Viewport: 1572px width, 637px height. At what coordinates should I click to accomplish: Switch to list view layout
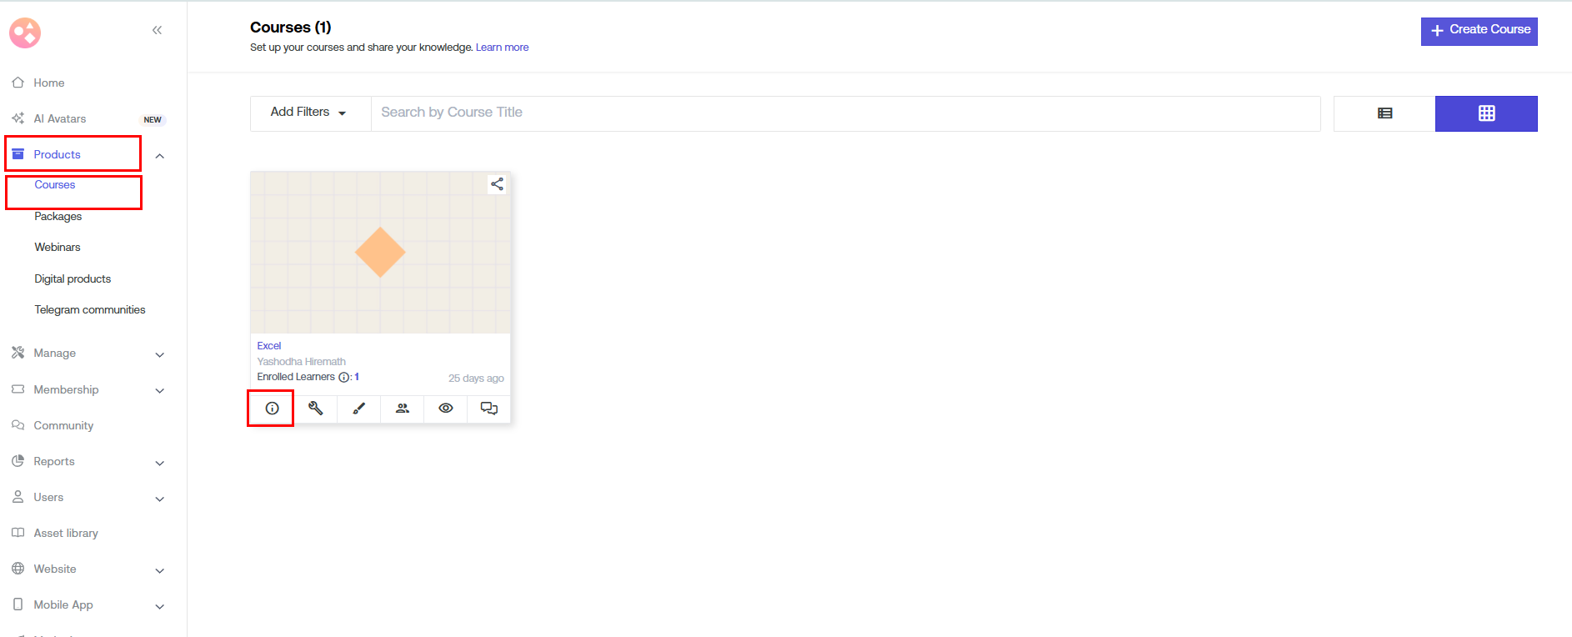tap(1384, 113)
